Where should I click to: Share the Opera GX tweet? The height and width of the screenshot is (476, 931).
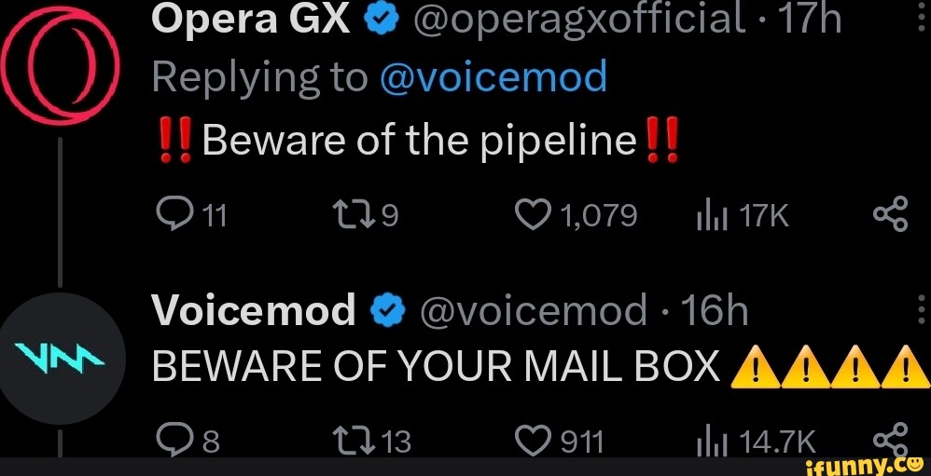(890, 216)
